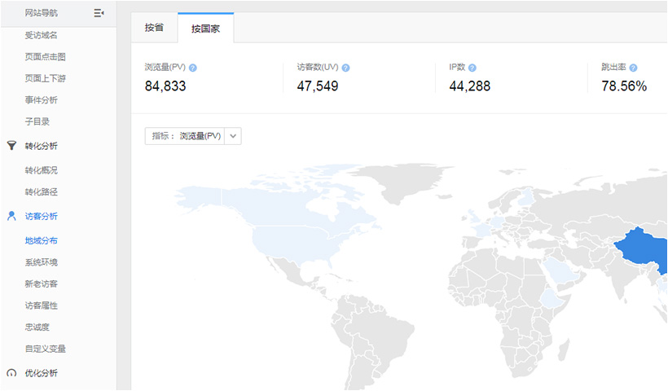The height and width of the screenshot is (391, 668).
Task: Expand the 优化分析 section
Action: pyautogui.click(x=42, y=373)
